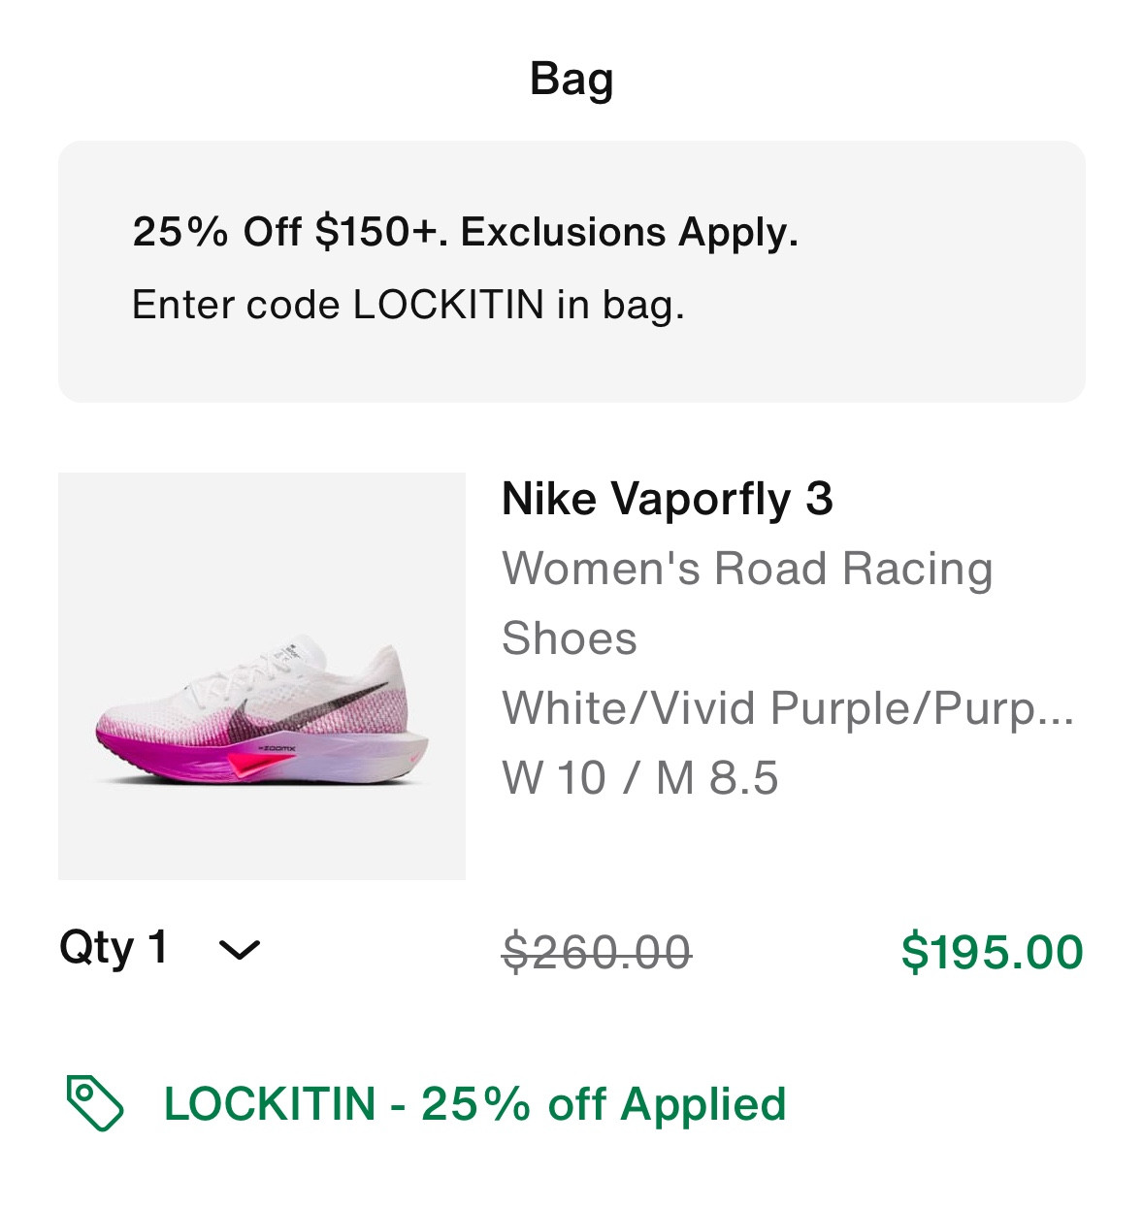This screenshot has width=1143, height=1209.
Task: Click the Nike Vaporfly 3 product title
Action: click(670, 499)
